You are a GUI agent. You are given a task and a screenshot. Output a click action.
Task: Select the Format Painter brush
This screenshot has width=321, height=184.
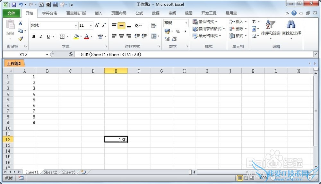click(21, 38)
